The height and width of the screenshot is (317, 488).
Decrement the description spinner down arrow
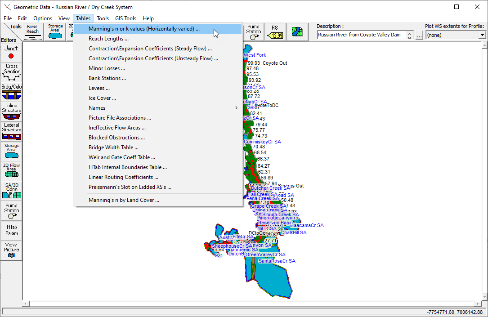point(410,37)
